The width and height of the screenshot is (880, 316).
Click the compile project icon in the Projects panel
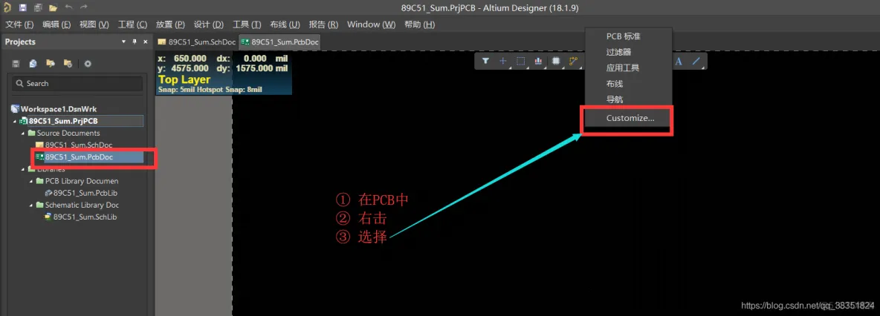pyautogui.click(x=33, y=63)
